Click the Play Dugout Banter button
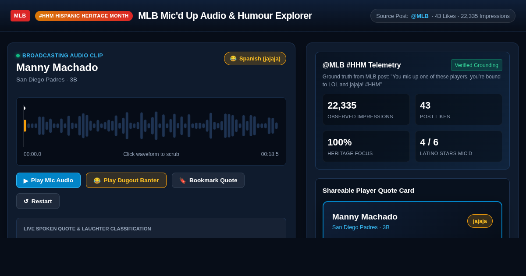This screenshot has height=276, width=526. (126, 180)
